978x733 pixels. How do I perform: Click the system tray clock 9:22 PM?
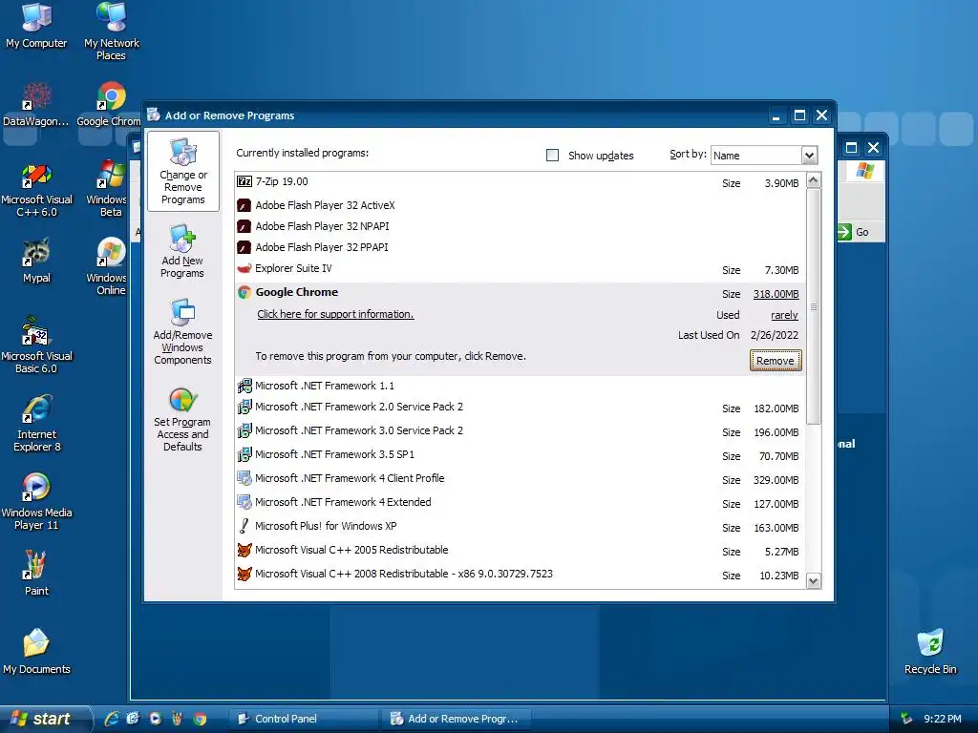pos(943,719)
